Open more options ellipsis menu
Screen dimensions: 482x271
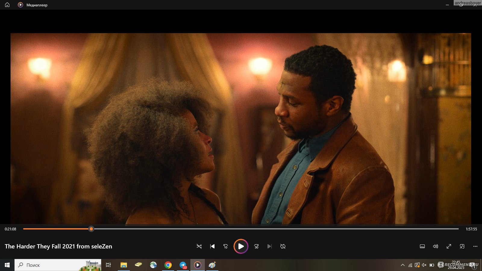[x=475, y=246]
